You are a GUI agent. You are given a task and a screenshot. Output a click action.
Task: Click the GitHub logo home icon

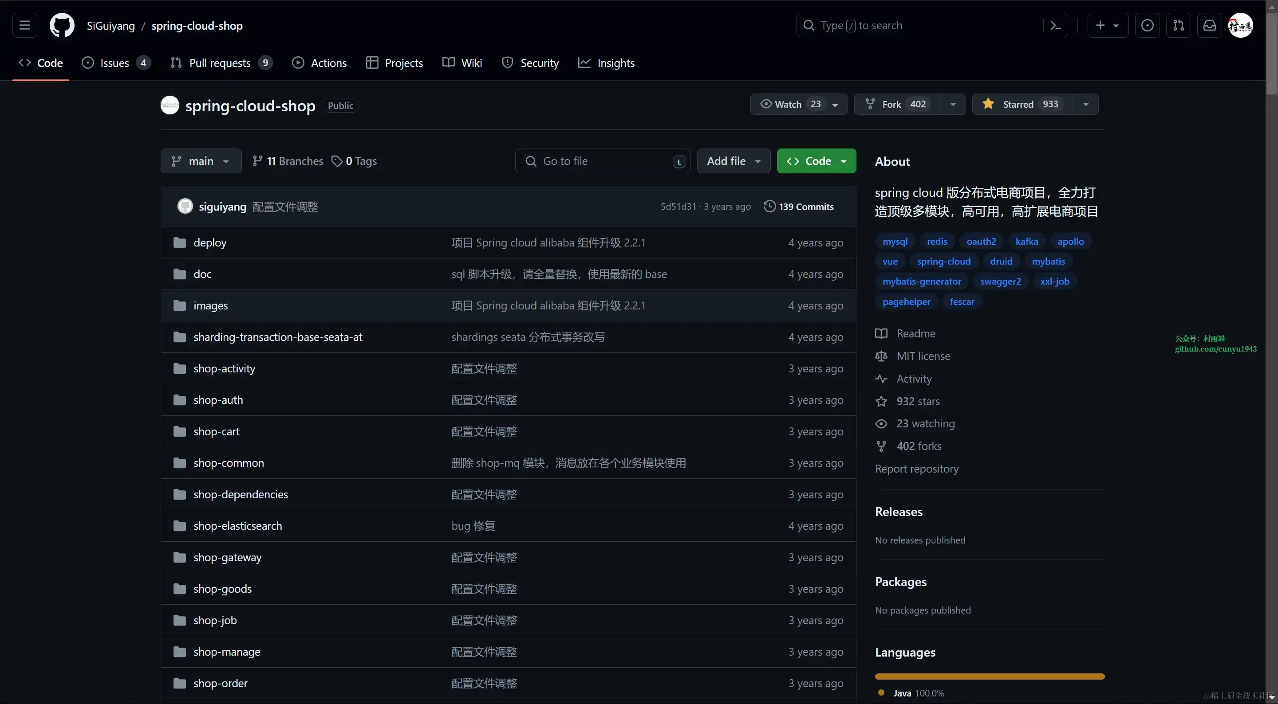coord(62,25)
